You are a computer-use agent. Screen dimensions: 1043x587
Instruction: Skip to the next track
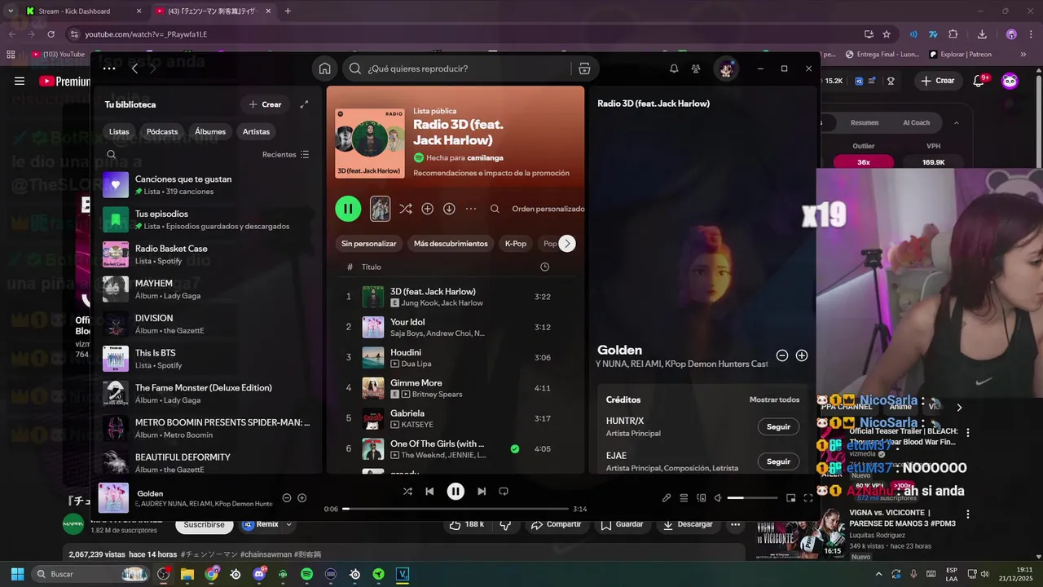(482, 491)
